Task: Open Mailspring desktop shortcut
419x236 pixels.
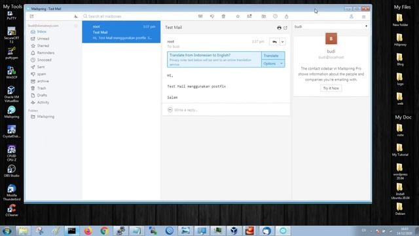Action: coord(12,112)
